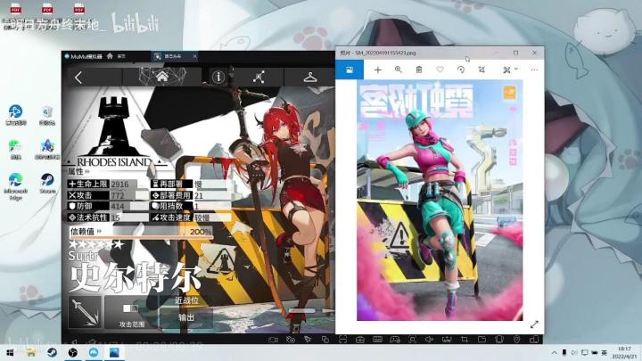Click the MuMu rotate-screen phone icon
642x361 pixels.
coord(499,340)
